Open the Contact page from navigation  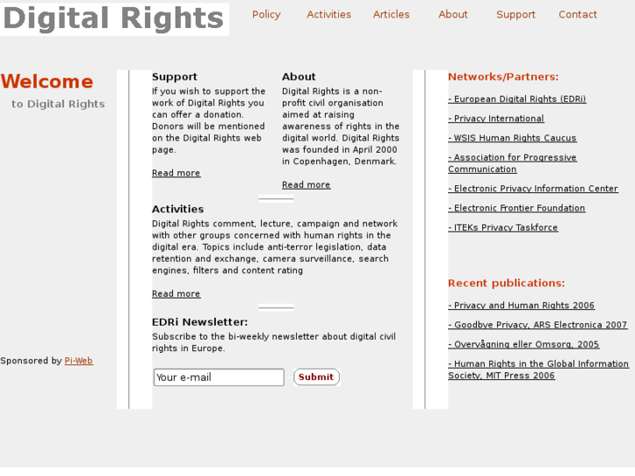[577, 15]
